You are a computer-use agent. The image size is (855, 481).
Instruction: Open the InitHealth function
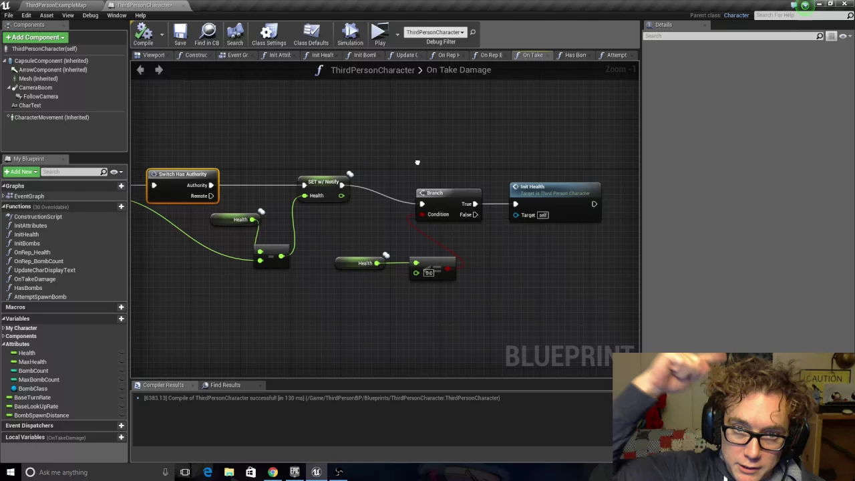point(27,234)
